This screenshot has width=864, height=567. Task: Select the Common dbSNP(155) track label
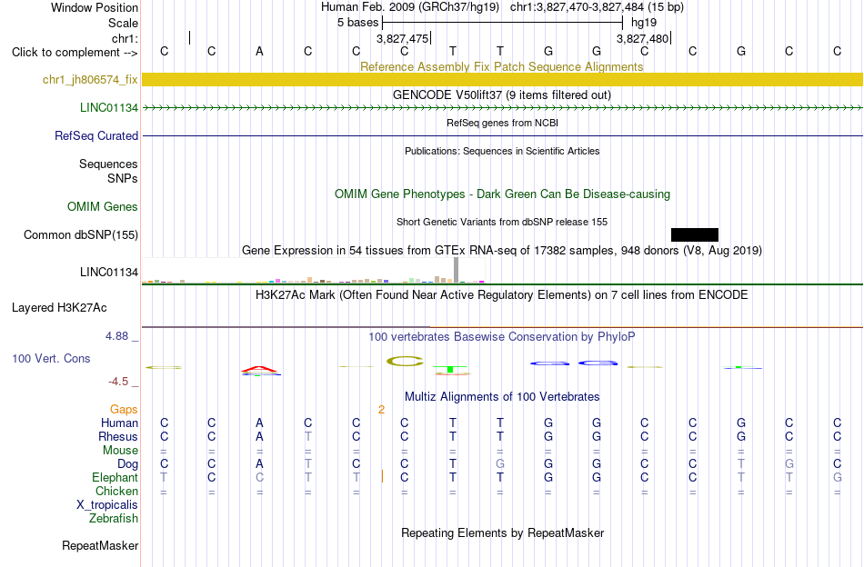[80, 234]
